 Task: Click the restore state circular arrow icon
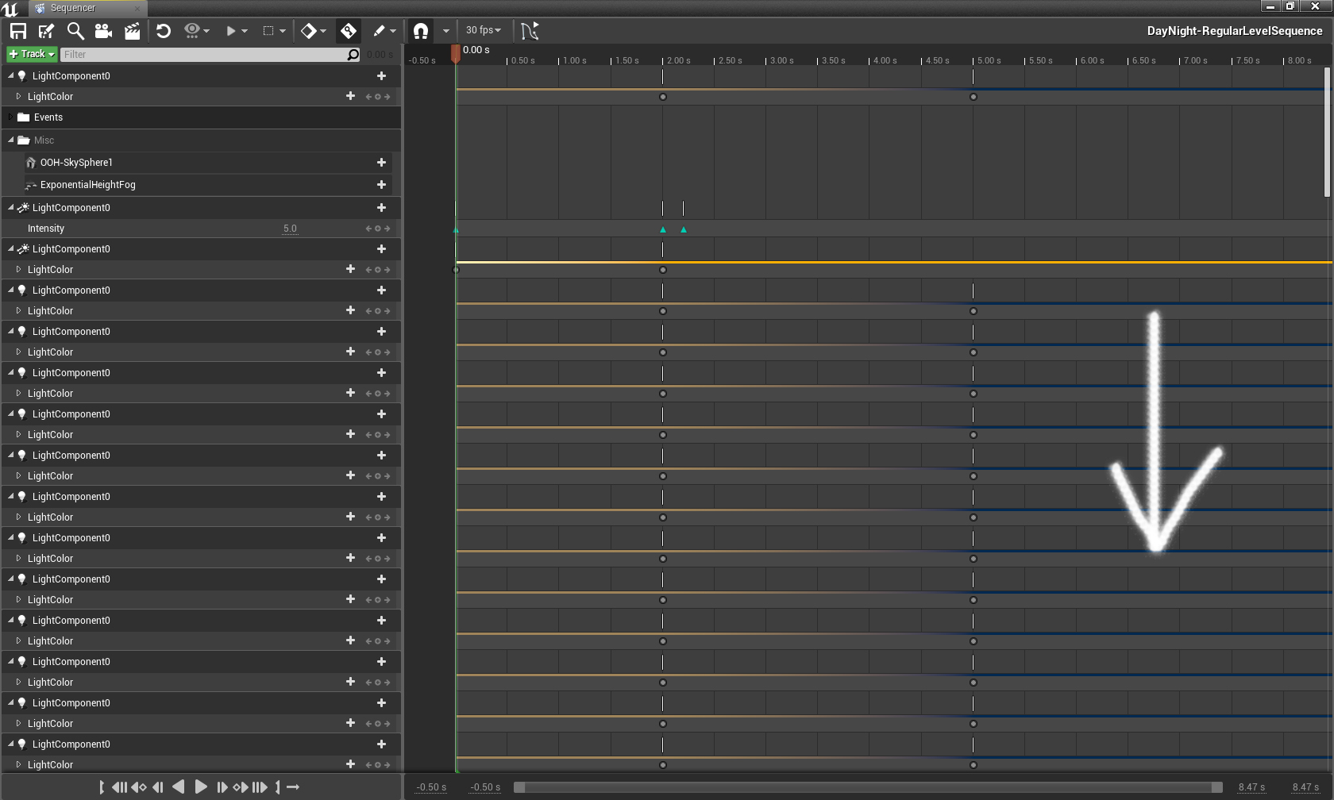coord(164,31)
